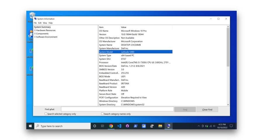Select x64-based PC value
Image resolution: width=263 pixels, height=140 pixels.
[127, 55]
